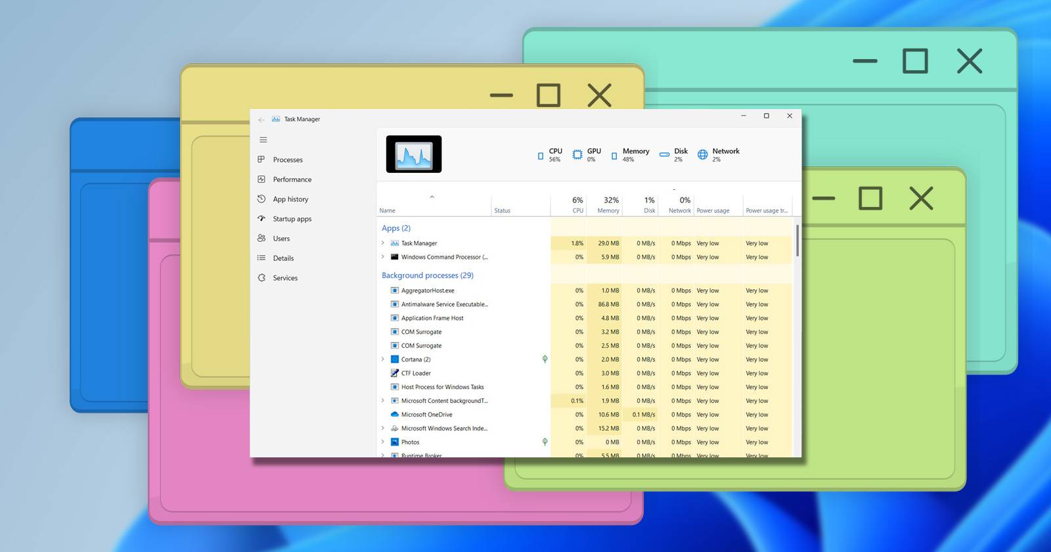Click the Task Manager app icon in title bar
The height and width of the screenshot is (552, 1051).
(276, 119)
